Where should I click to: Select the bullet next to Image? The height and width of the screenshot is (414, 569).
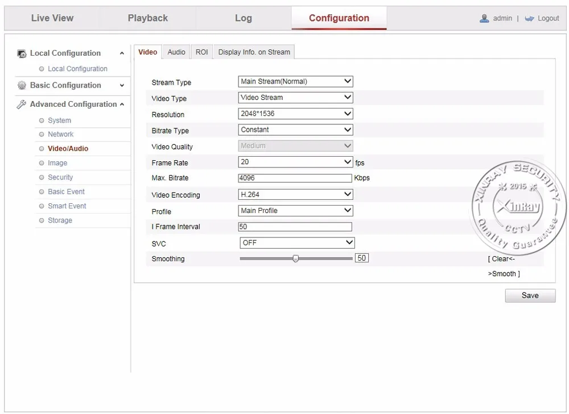tap(42, 163)
